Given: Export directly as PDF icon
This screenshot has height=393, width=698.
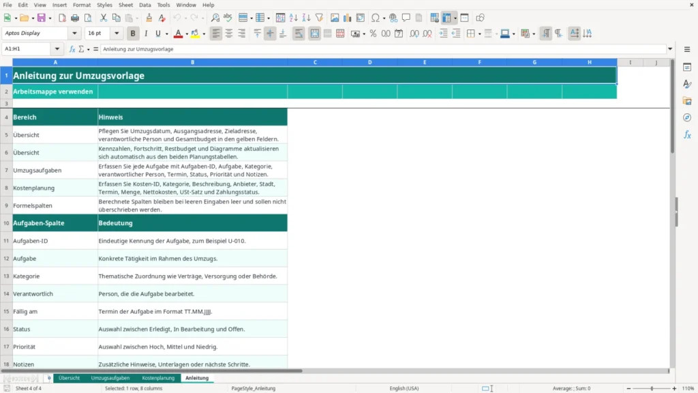Looking at the screenshot, I should 62,18.
